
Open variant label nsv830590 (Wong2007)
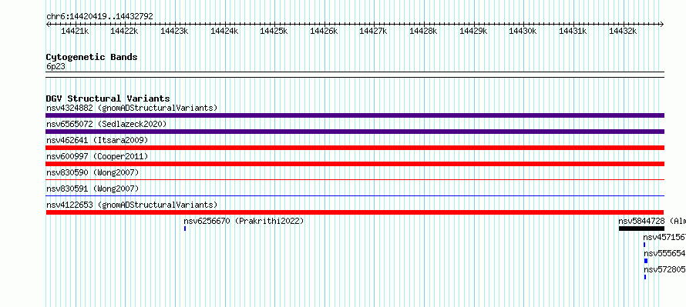(92, 172)
